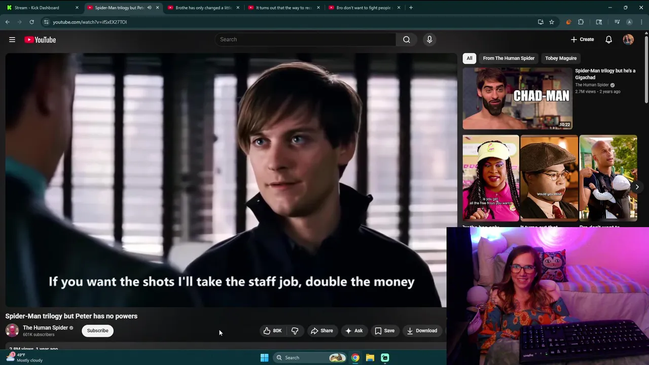Open The Human Spider channel name link
Screen dimensions: 649x365
point(45,327)
